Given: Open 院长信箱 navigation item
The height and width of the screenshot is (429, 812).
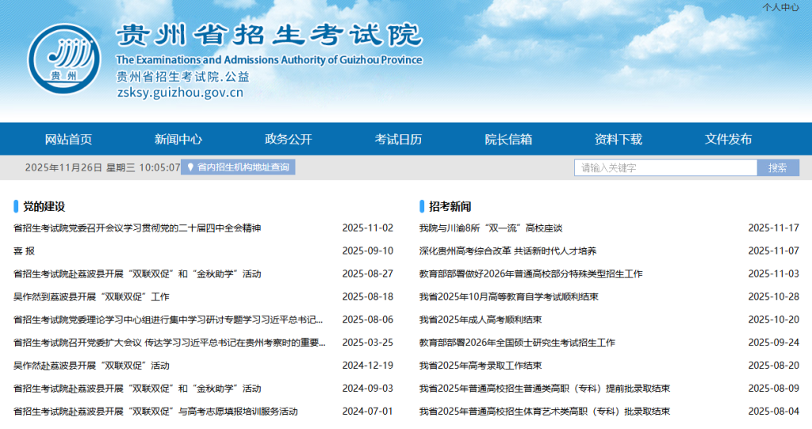Looking at the screenshot, I should [508, 139].
